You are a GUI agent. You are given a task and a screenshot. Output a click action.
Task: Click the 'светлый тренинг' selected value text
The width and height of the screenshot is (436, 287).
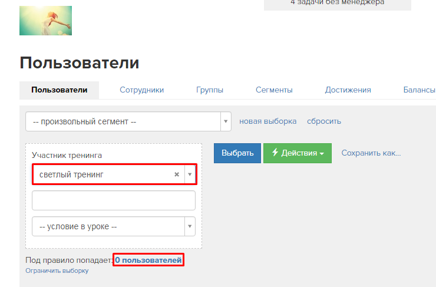[x=71, y=174]
